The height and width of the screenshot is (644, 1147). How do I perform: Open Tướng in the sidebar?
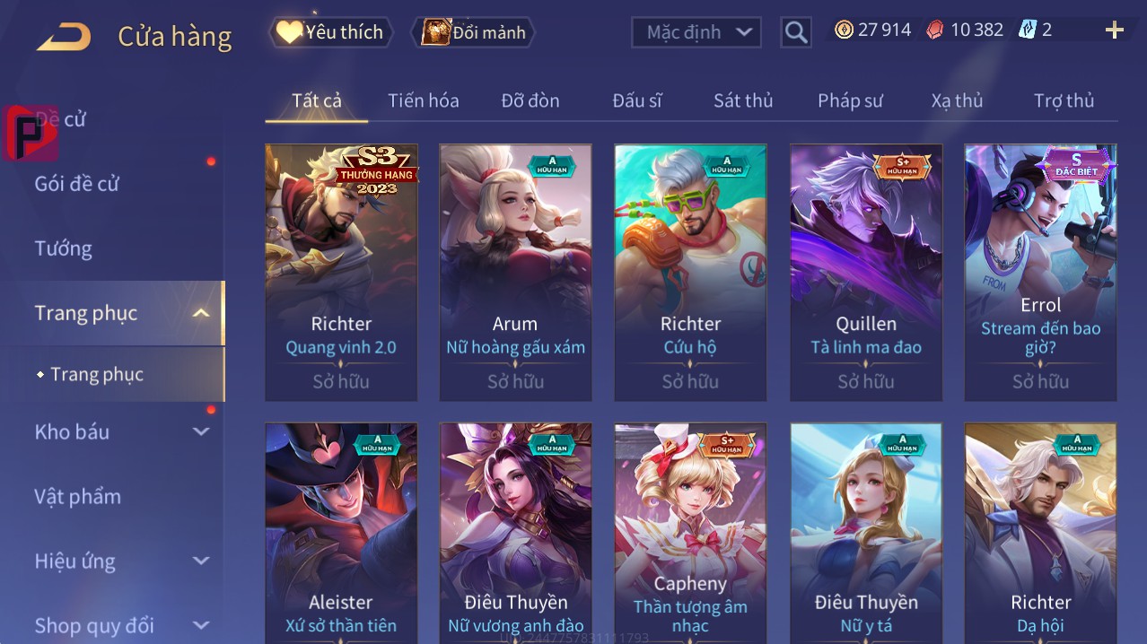[x=64, y=248]
